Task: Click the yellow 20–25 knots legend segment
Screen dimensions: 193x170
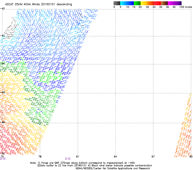Action: pos(144,3)
